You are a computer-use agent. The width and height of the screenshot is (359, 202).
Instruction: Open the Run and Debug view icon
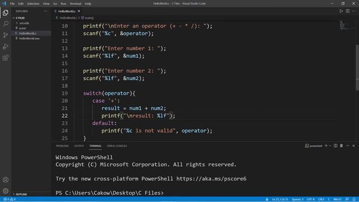click(x=6, y=46)
